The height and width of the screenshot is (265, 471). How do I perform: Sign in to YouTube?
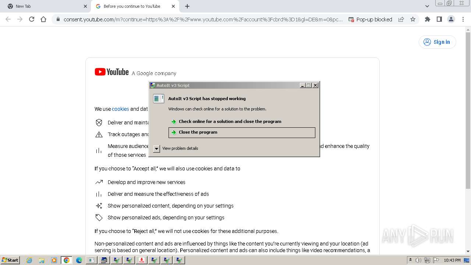coord(437,42)
